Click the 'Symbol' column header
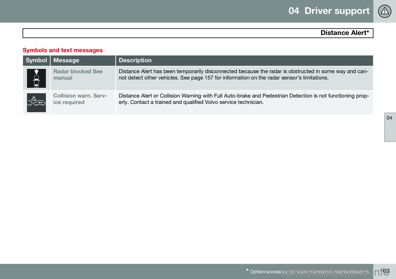This screenshot has height=279, width=396. [36, 61]
